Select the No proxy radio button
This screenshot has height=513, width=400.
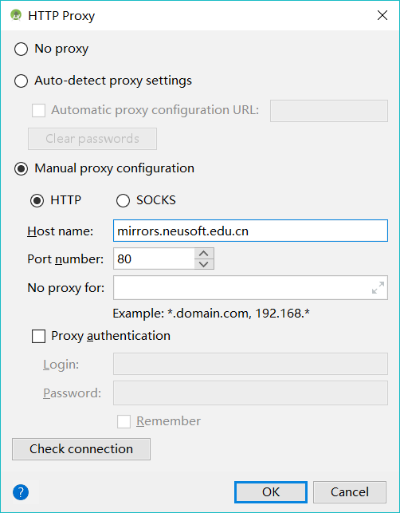tap(21, 49)
